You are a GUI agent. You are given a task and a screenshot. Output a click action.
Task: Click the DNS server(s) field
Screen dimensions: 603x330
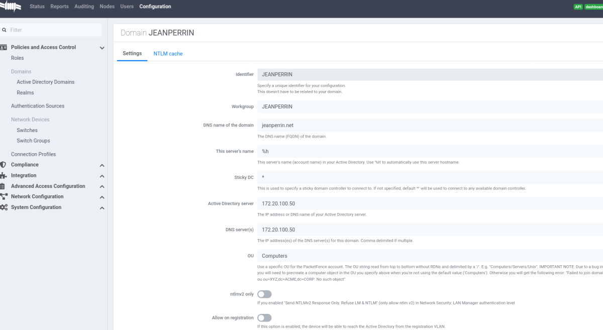[430, 230]
